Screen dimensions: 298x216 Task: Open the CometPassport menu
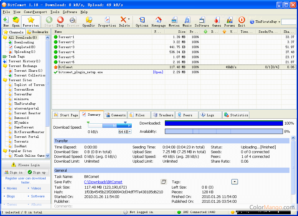tap(35, 12)
